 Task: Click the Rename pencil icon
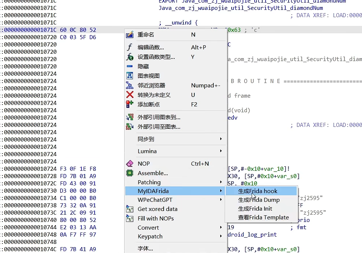130,35
